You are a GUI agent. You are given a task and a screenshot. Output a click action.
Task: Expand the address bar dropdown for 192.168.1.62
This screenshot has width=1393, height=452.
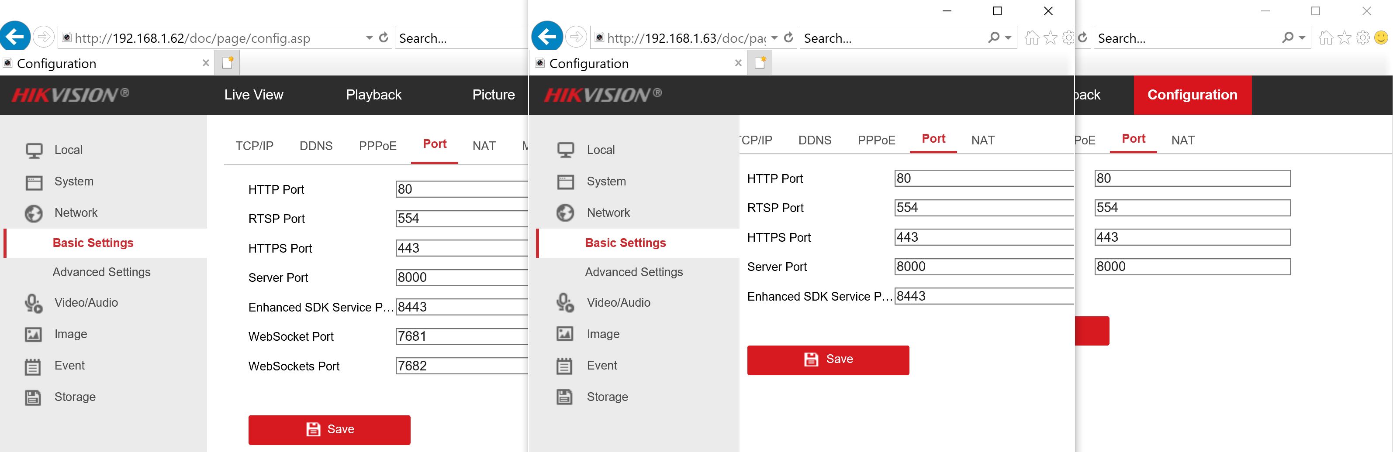click(370, 38)
